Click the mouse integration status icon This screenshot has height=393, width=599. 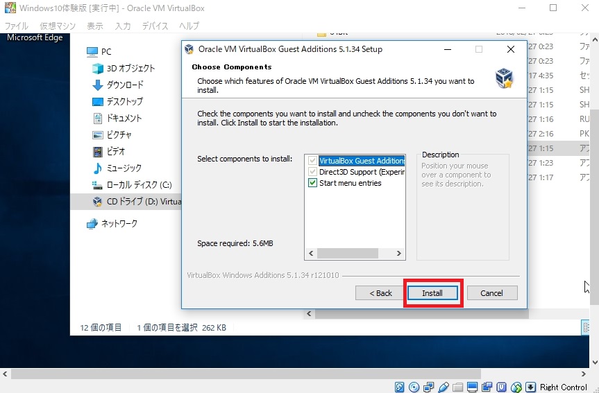click(516, 387)
